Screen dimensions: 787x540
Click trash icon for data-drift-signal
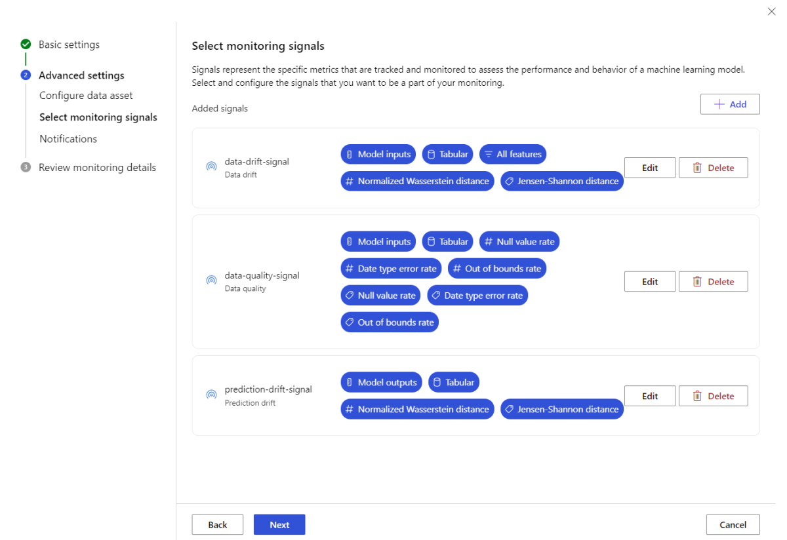coord(697,168)
